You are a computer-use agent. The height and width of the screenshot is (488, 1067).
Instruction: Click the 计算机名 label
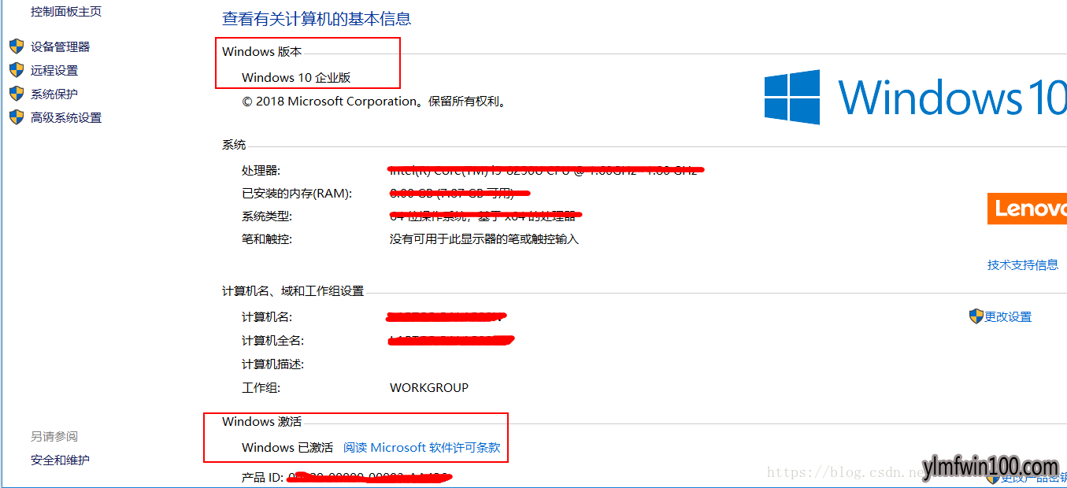click(267, 316)
